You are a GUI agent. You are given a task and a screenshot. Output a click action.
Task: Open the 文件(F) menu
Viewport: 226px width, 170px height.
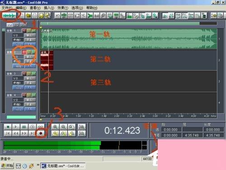[7, 8]
